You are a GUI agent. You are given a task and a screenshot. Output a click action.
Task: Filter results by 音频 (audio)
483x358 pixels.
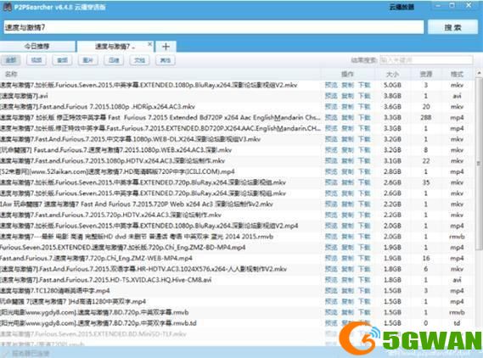click(62, 60)
